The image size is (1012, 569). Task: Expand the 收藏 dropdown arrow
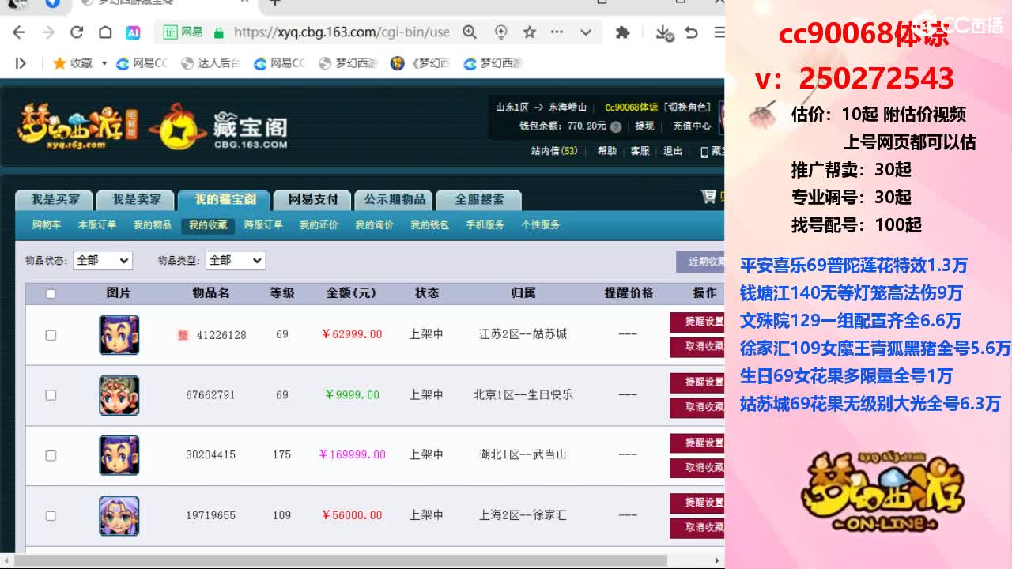coord(104,63)
